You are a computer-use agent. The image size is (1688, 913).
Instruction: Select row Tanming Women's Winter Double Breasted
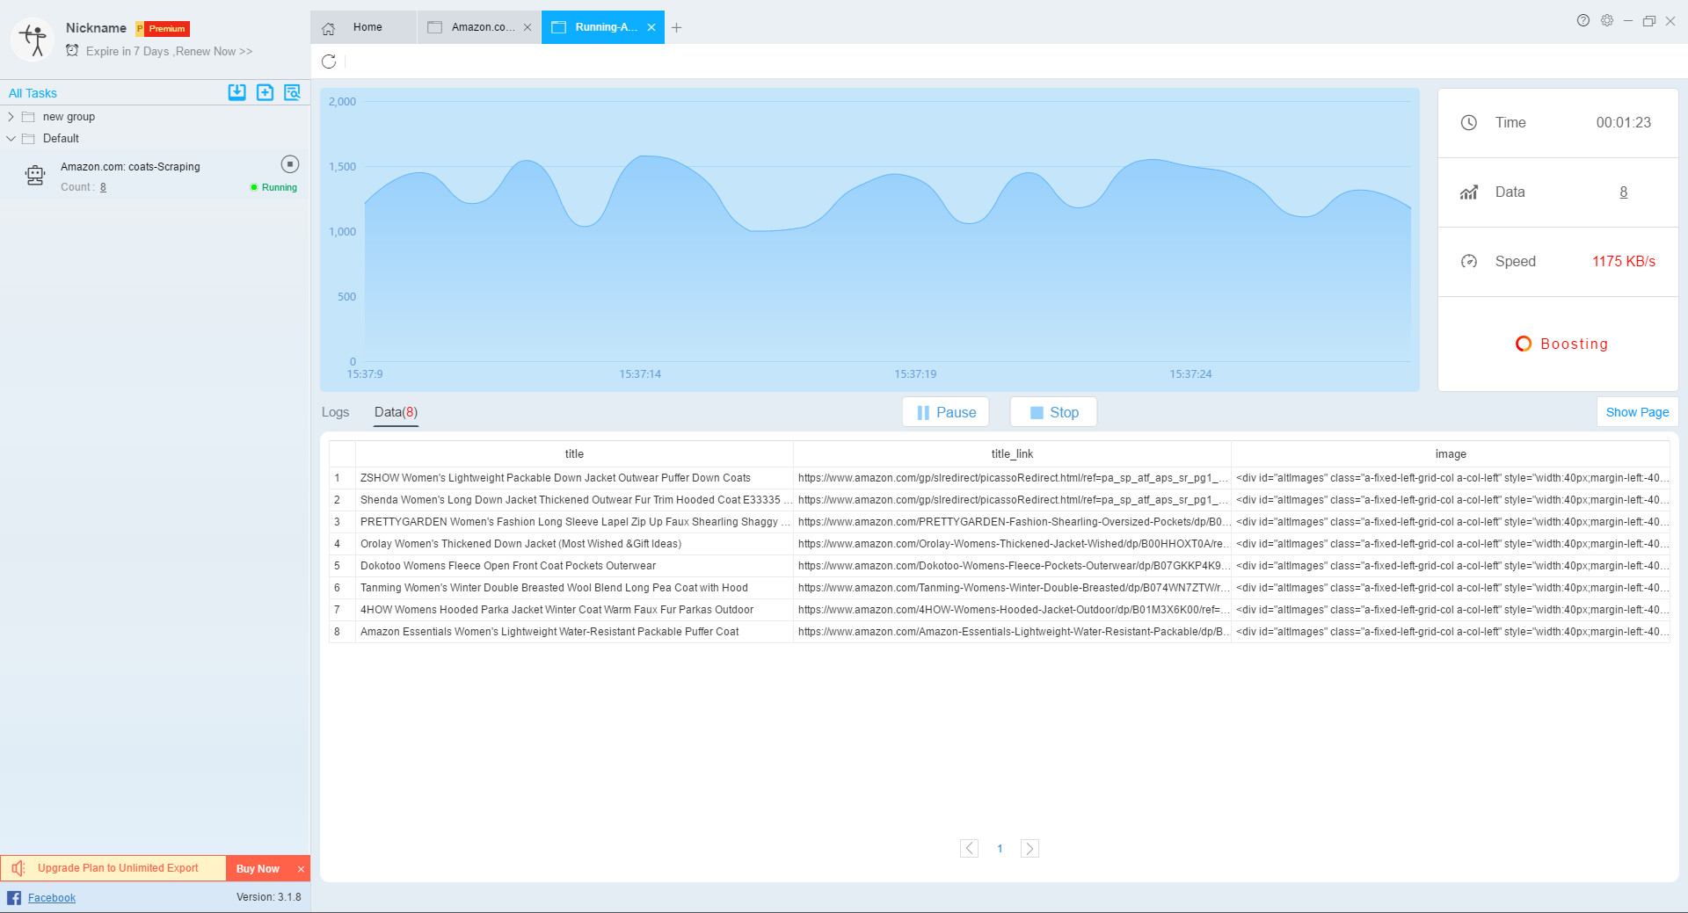999,588
